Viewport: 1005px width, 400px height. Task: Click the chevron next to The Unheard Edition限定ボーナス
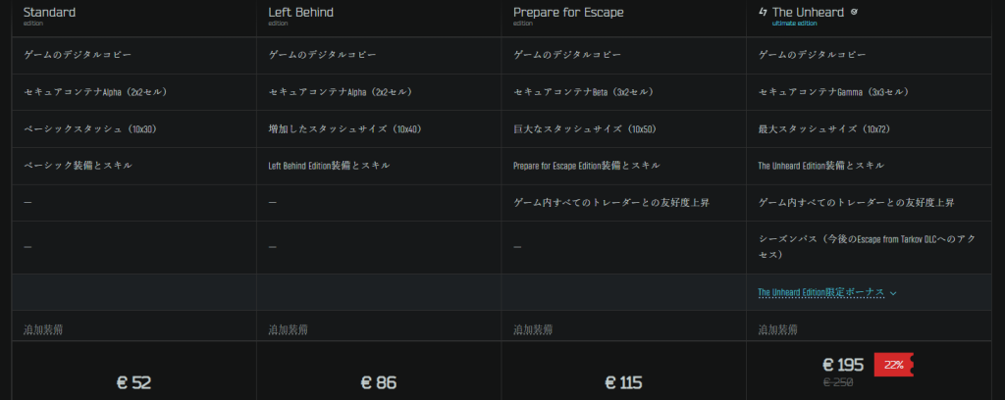click(x=893, y=293)
